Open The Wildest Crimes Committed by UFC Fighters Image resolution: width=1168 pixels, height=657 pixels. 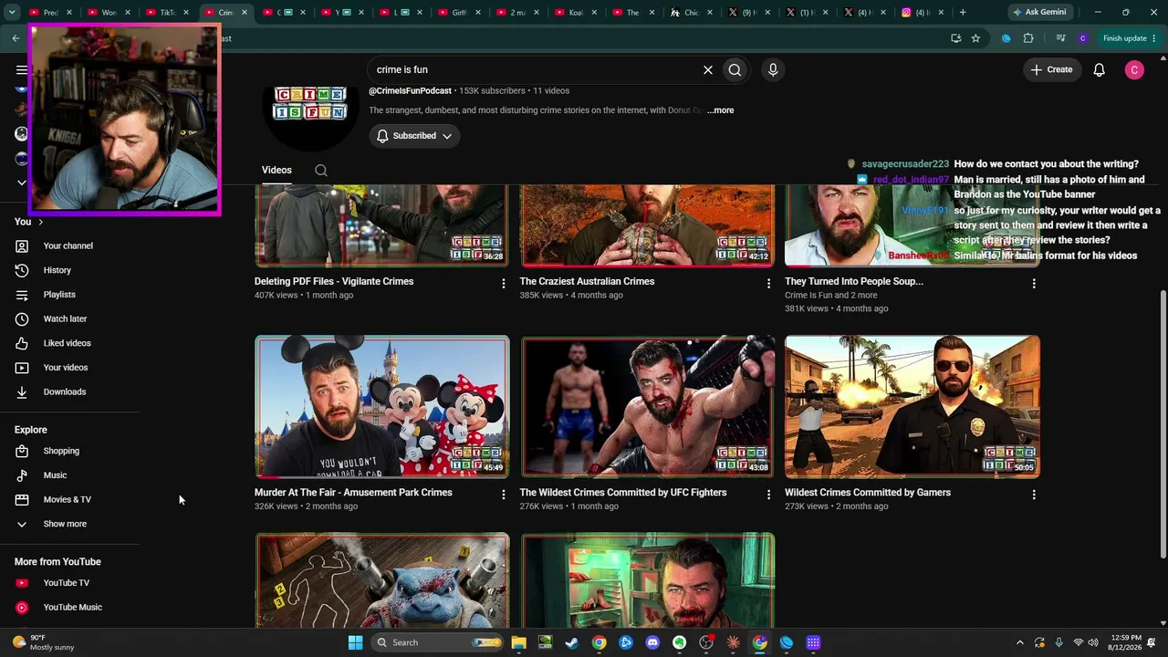(623, 493)
